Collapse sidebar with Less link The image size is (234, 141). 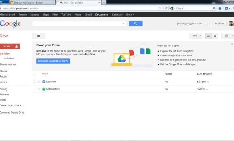click(3, 82)
